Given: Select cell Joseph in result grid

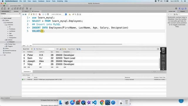Looking at the screenshot, I should click(x=31, y=61).
